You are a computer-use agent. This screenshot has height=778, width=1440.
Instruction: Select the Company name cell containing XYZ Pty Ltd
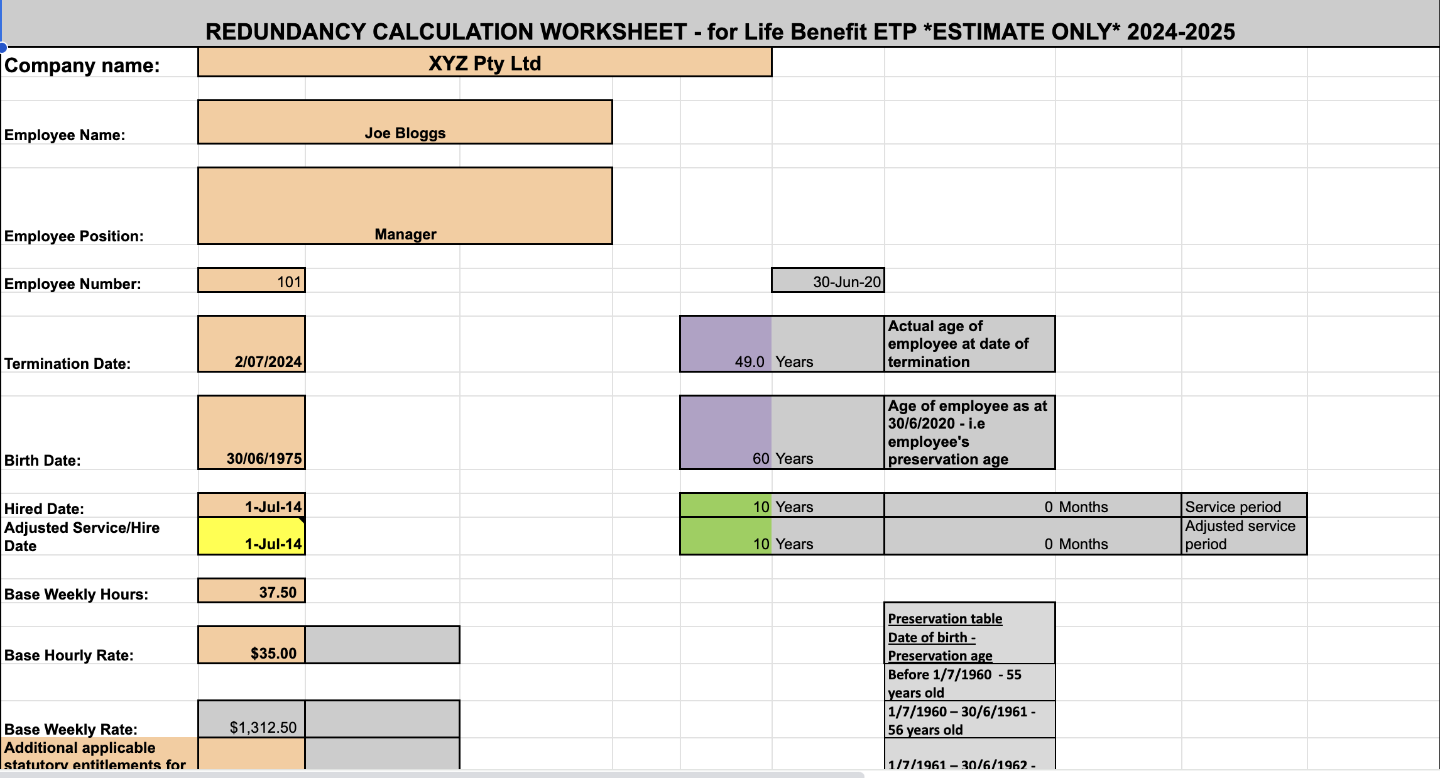point(484,63)
